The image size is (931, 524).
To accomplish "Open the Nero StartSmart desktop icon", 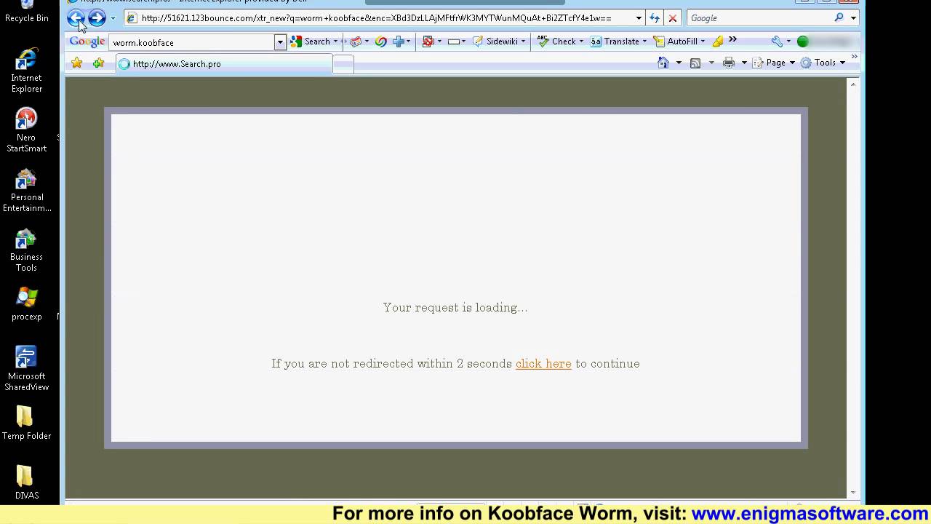I will tap(26, 130).
